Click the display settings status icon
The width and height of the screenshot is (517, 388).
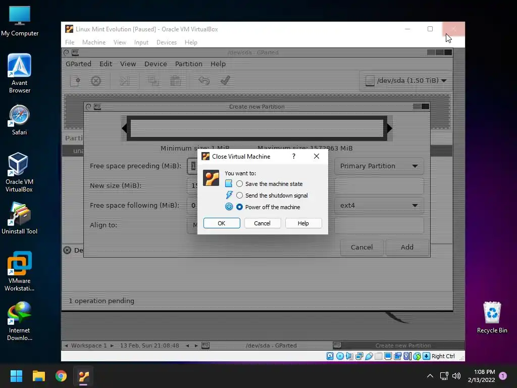coord(388,356)
